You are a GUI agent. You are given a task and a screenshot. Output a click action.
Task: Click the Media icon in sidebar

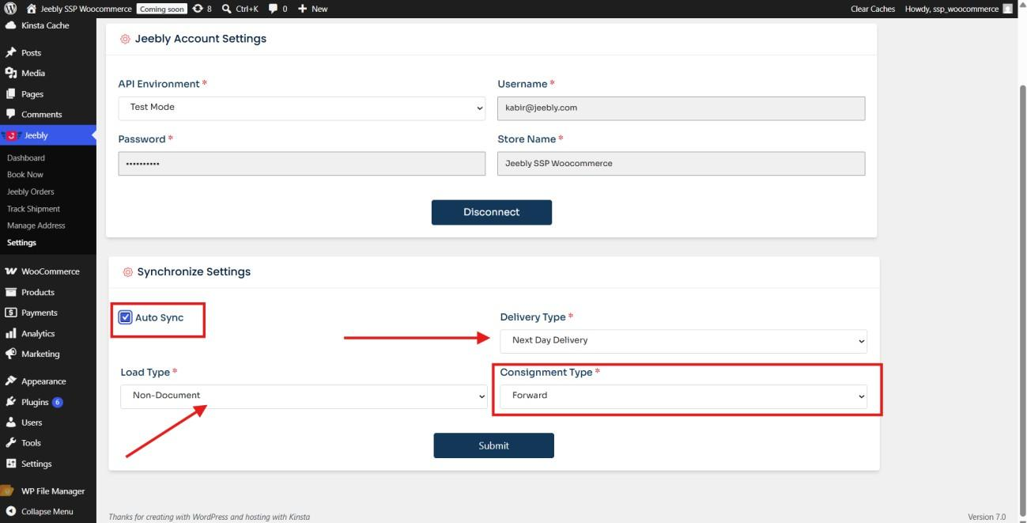tap(11, 73)
